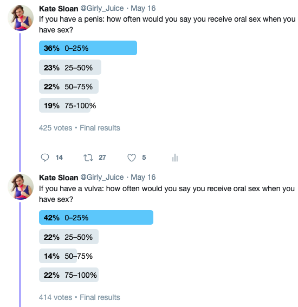Select the 22% 50–75% poll result in first poll
Screen dimensions: 298x307
pos(69,86)
